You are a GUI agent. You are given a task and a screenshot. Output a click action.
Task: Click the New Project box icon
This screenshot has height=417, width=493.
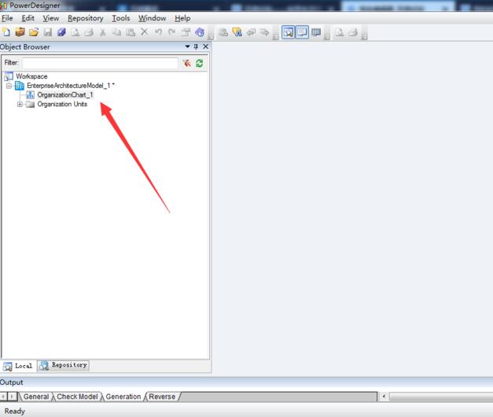tap(20, 32)
